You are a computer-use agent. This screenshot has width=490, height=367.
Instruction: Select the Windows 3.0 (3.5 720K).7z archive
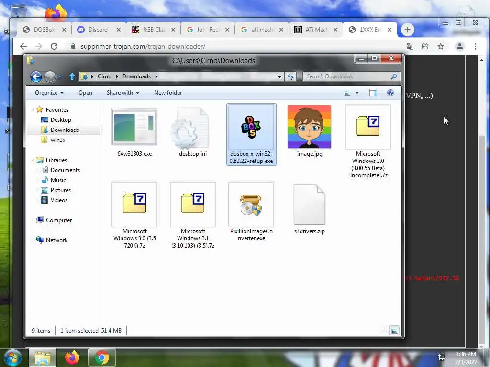(x=134, y=204)
